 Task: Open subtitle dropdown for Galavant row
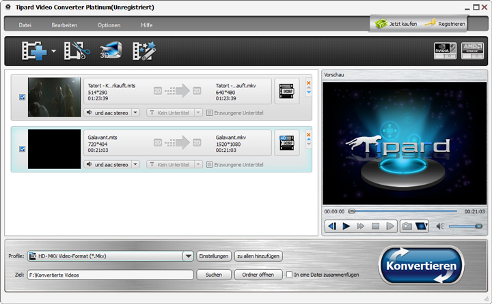point(198,164)
